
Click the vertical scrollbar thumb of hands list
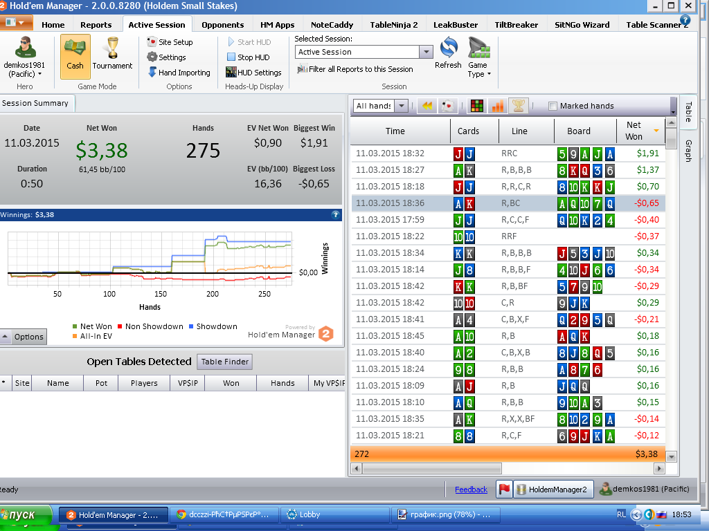click(671, 138)
